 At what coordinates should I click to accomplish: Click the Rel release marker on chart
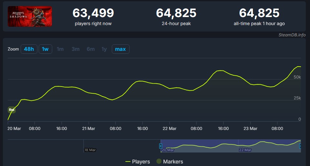12,110
